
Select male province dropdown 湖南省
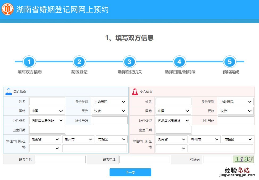(45, 139)
